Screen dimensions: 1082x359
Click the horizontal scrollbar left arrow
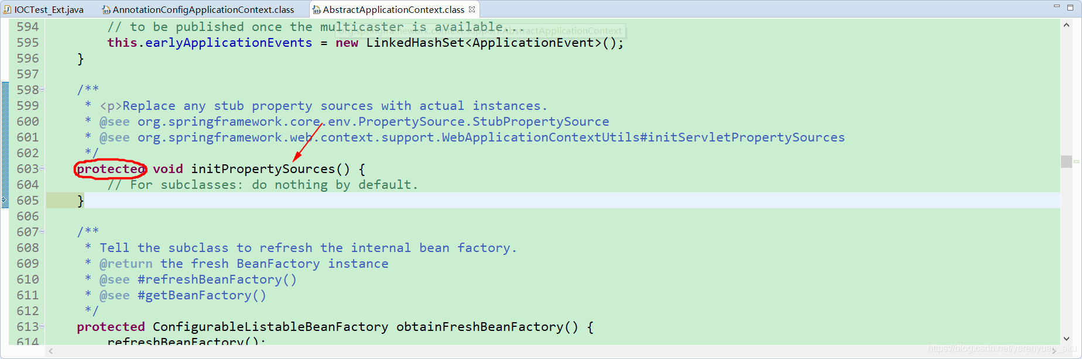pyautogui.click(x=52, y=351)
